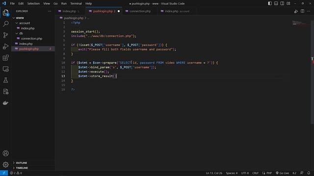Open connection.php in the tree

[33, 39]
